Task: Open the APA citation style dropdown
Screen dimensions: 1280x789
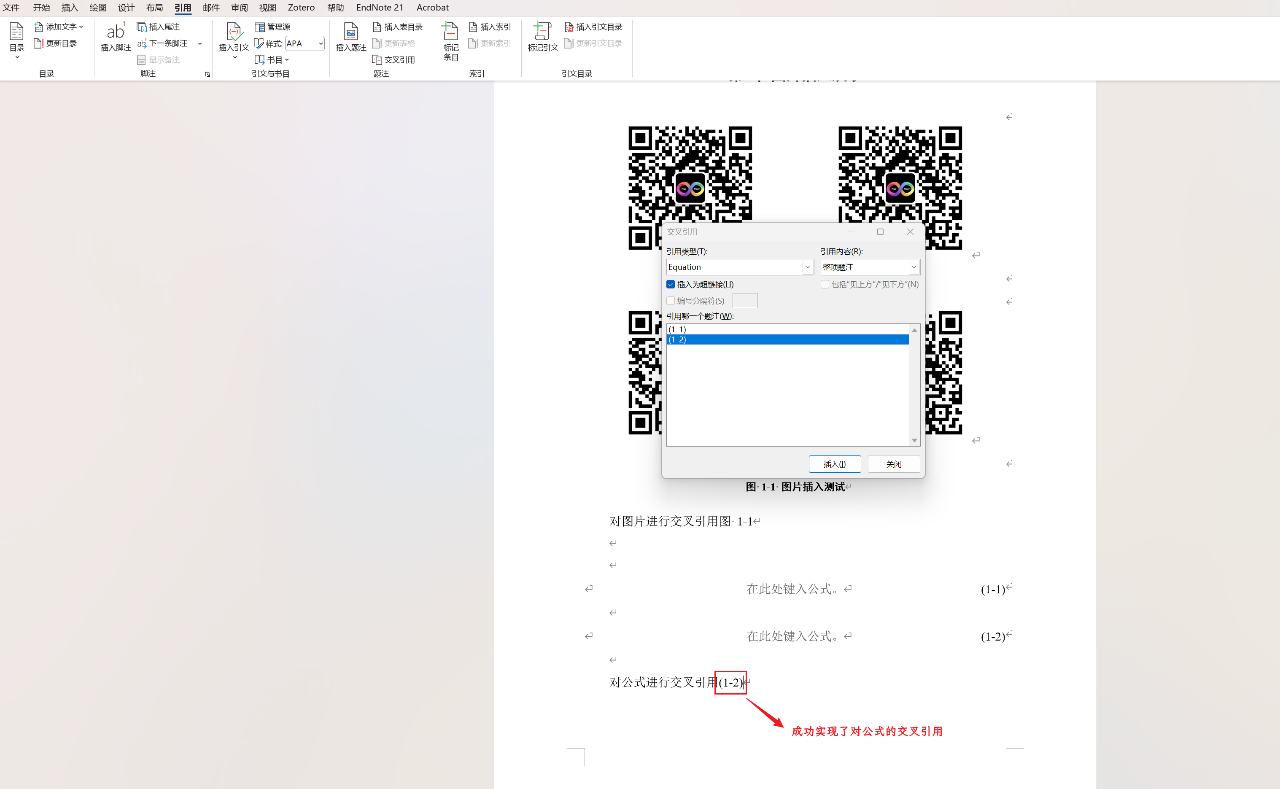Action: click(x=321, y=43)
